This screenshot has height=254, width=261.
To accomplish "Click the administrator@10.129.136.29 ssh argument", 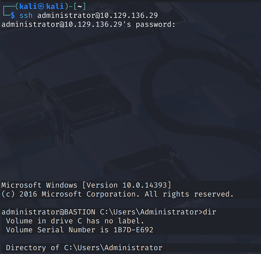I will pos(98,15).
